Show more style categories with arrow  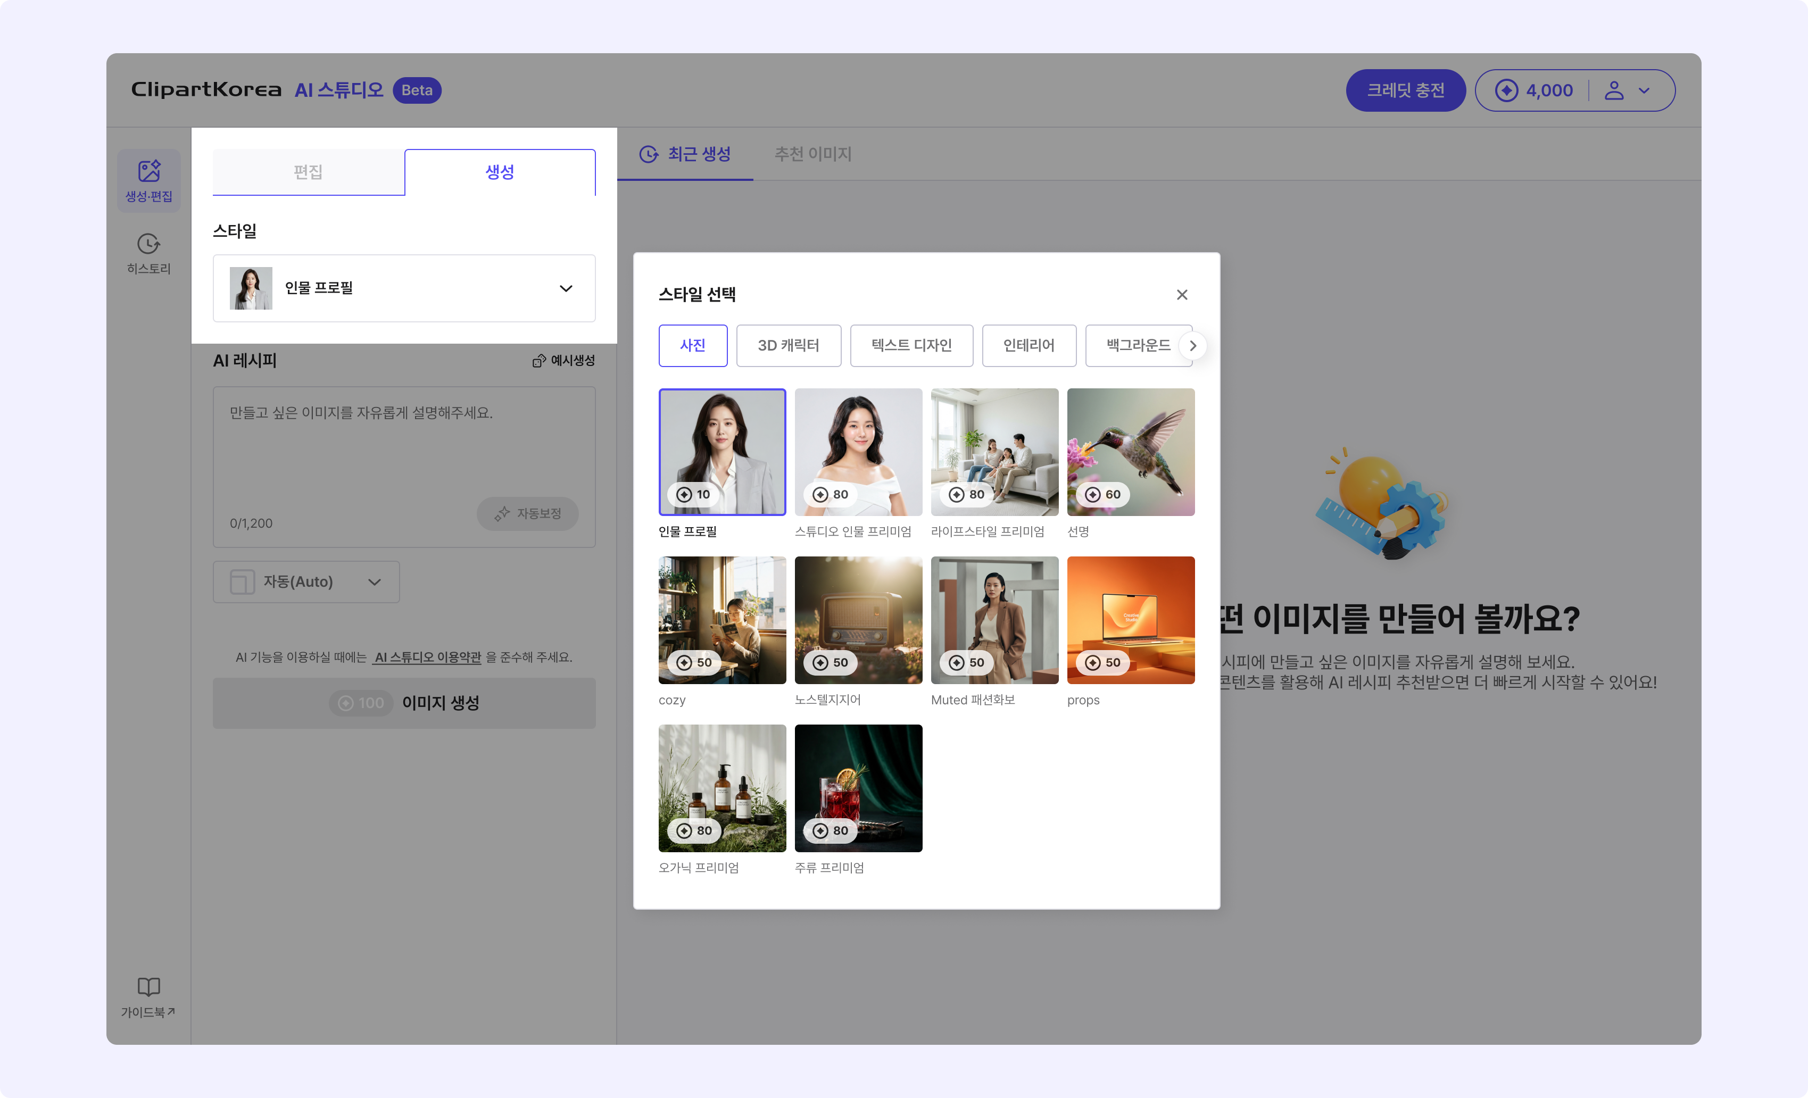1192,345
